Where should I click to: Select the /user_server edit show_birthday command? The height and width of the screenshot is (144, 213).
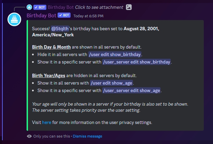click(136, 62)
